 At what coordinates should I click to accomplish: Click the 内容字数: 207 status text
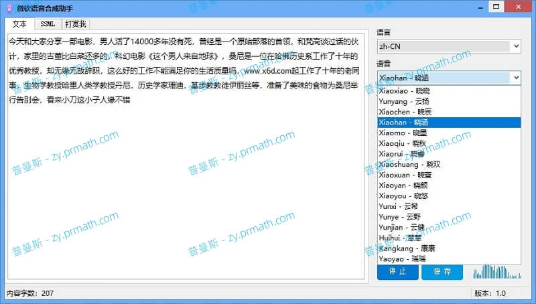click(30, 293)
